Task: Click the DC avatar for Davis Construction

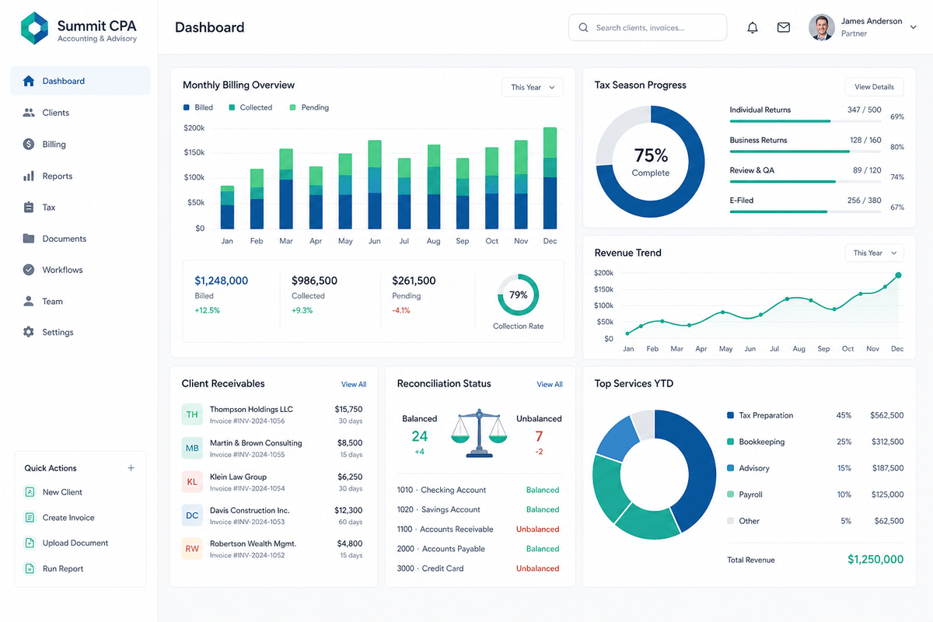Action: [192, 515]
